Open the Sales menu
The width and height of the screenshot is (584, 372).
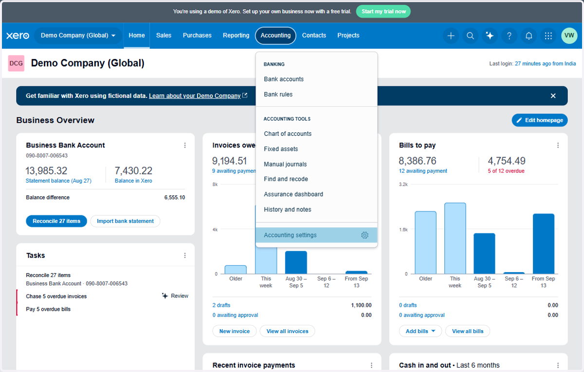coord(164,36)
